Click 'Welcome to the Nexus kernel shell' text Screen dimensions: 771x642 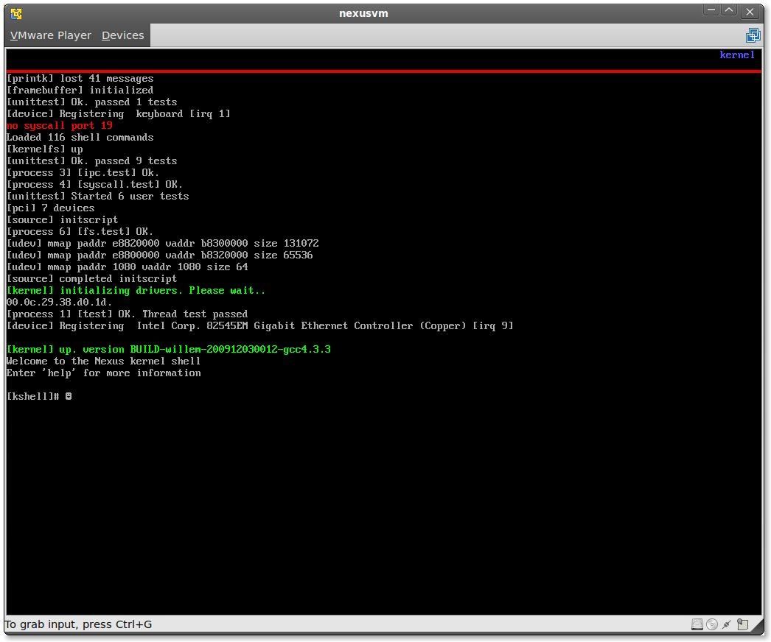pos(103,361)
